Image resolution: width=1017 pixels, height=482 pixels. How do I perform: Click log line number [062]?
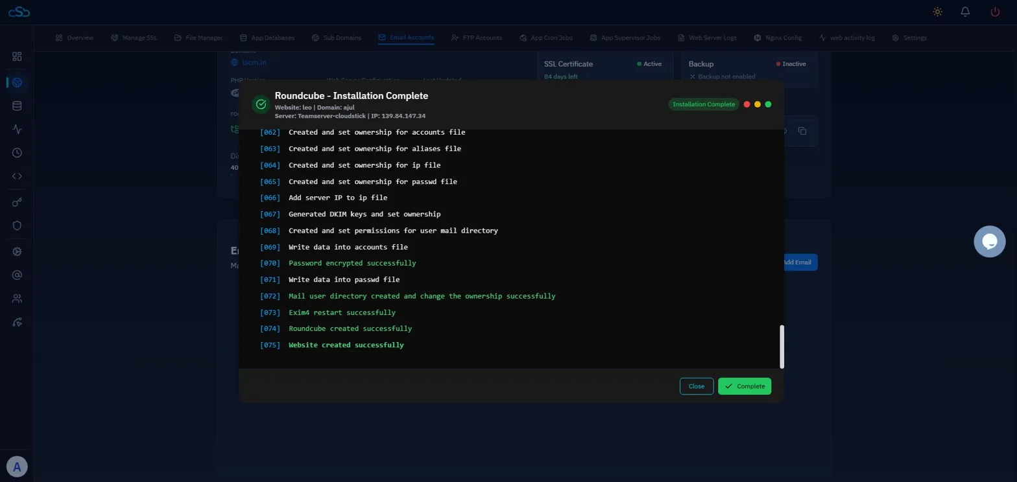(x=270, y=133)
